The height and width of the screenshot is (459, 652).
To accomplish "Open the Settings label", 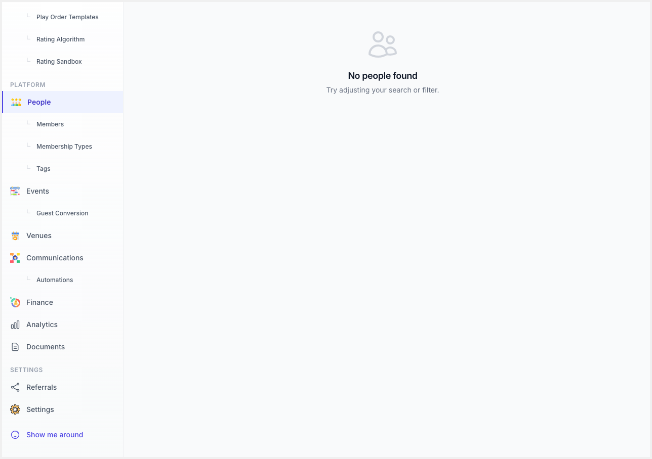I will coord(40,409).
